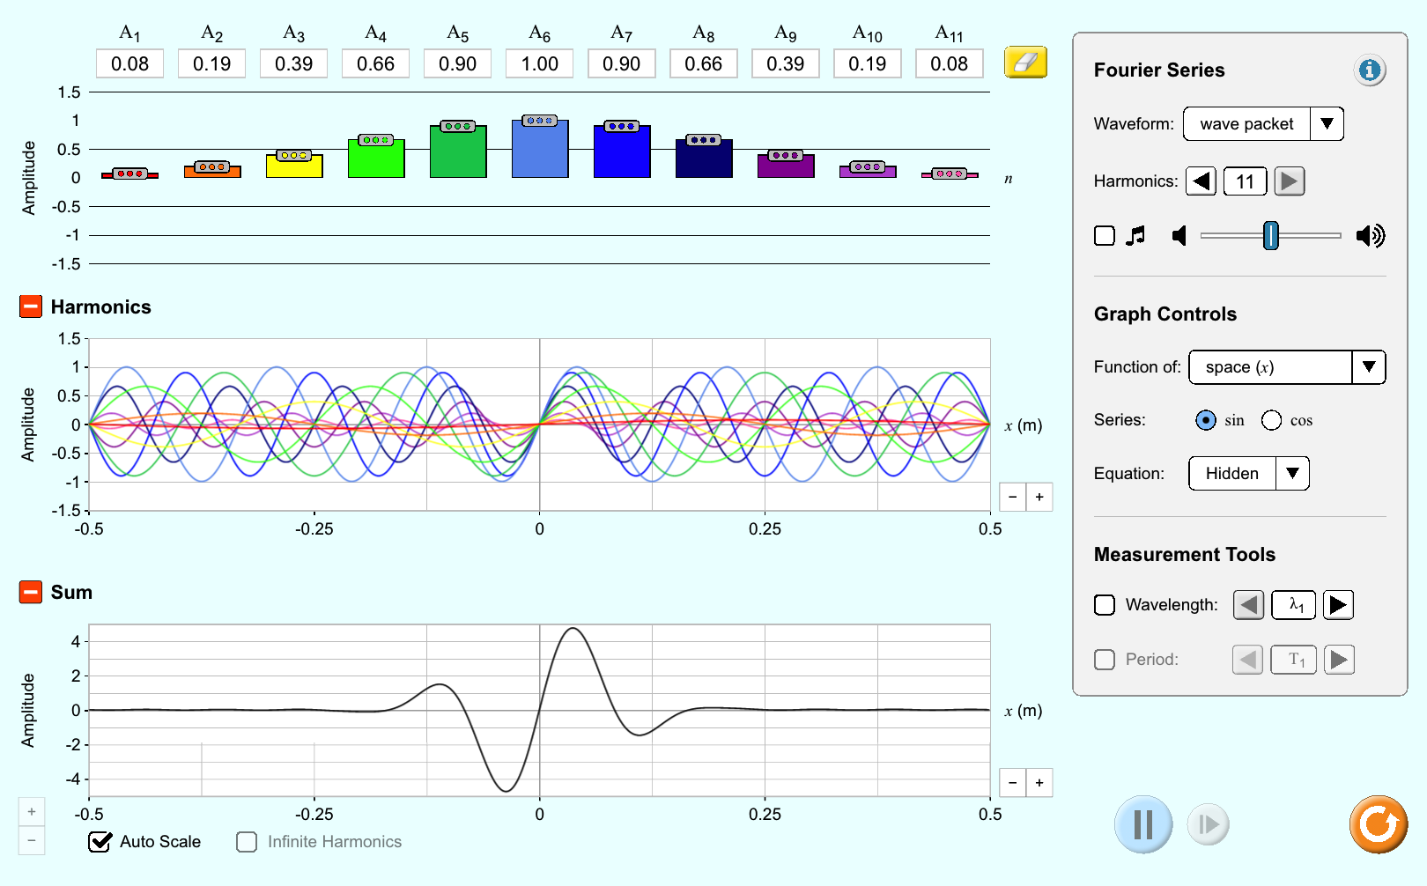Select the sin series radio button
Viewport: 1427px width, 886px height.
(1206, 420)
